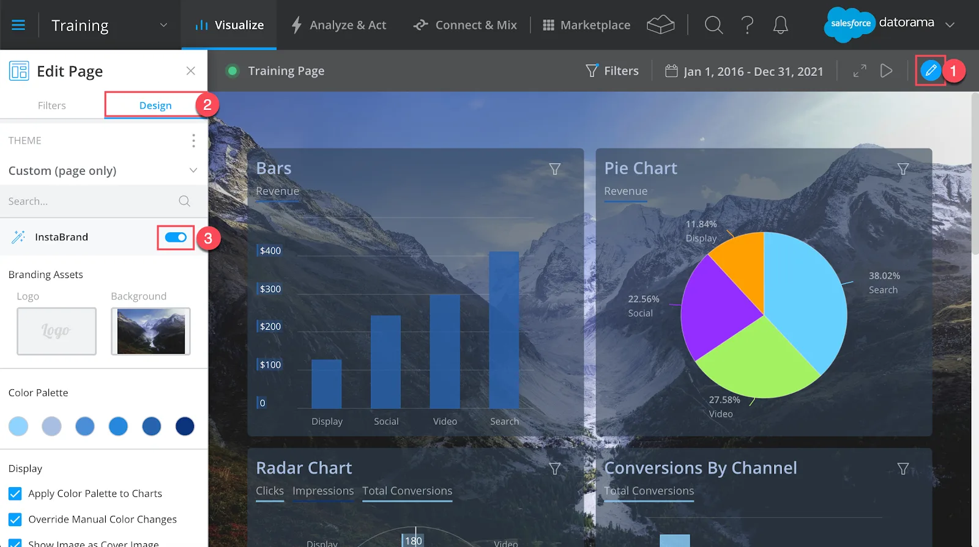Click Total Conversions under Conversions By Channel
The height and width of the screenshot is (547, 979).
coord(649,491)
